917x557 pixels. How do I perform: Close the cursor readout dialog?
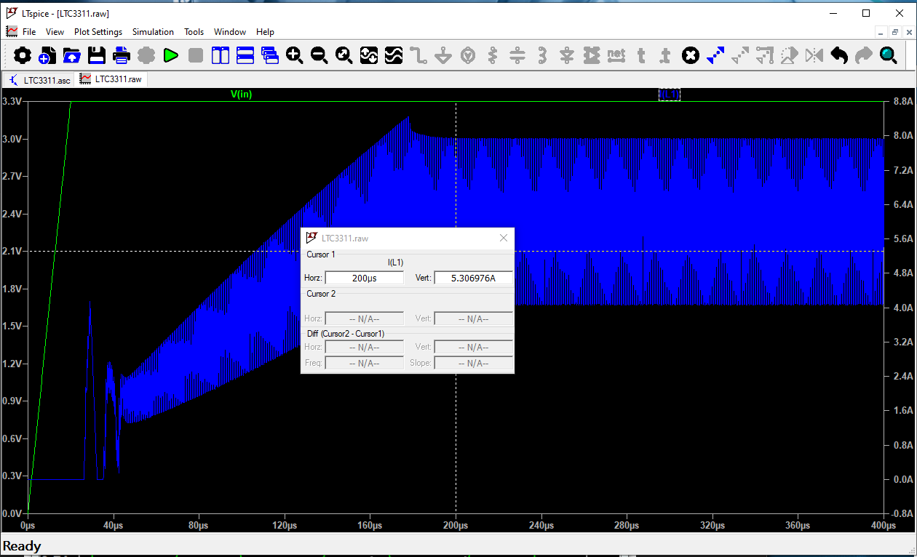click(504, 238)
